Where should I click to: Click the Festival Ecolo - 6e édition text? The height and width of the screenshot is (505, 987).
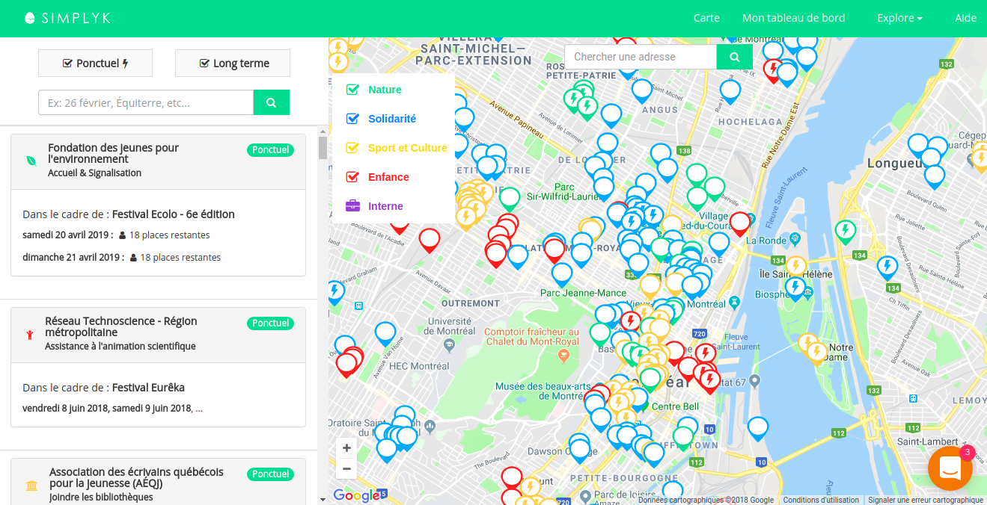click(x=174, y=214)
